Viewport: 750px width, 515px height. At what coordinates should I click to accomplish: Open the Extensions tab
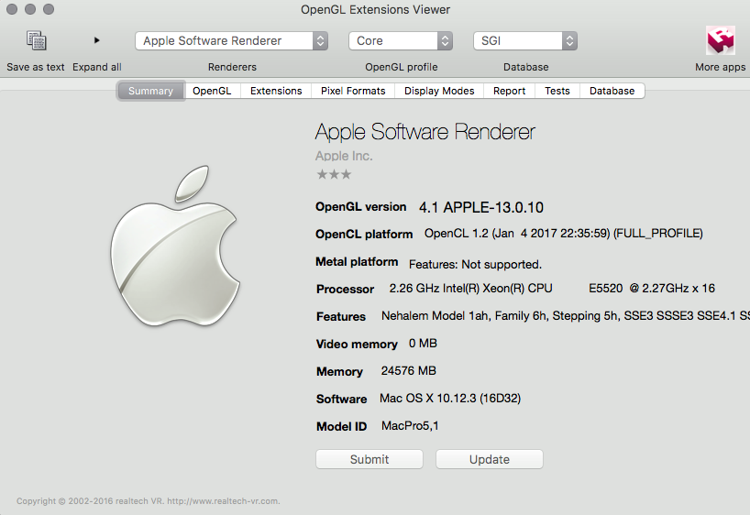click(276, 91)
